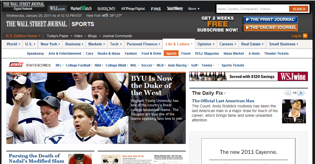Open the WSJ wine banner ad
Image resolution: width=315 pixels, height=164 pixels.
coord(249,76)
